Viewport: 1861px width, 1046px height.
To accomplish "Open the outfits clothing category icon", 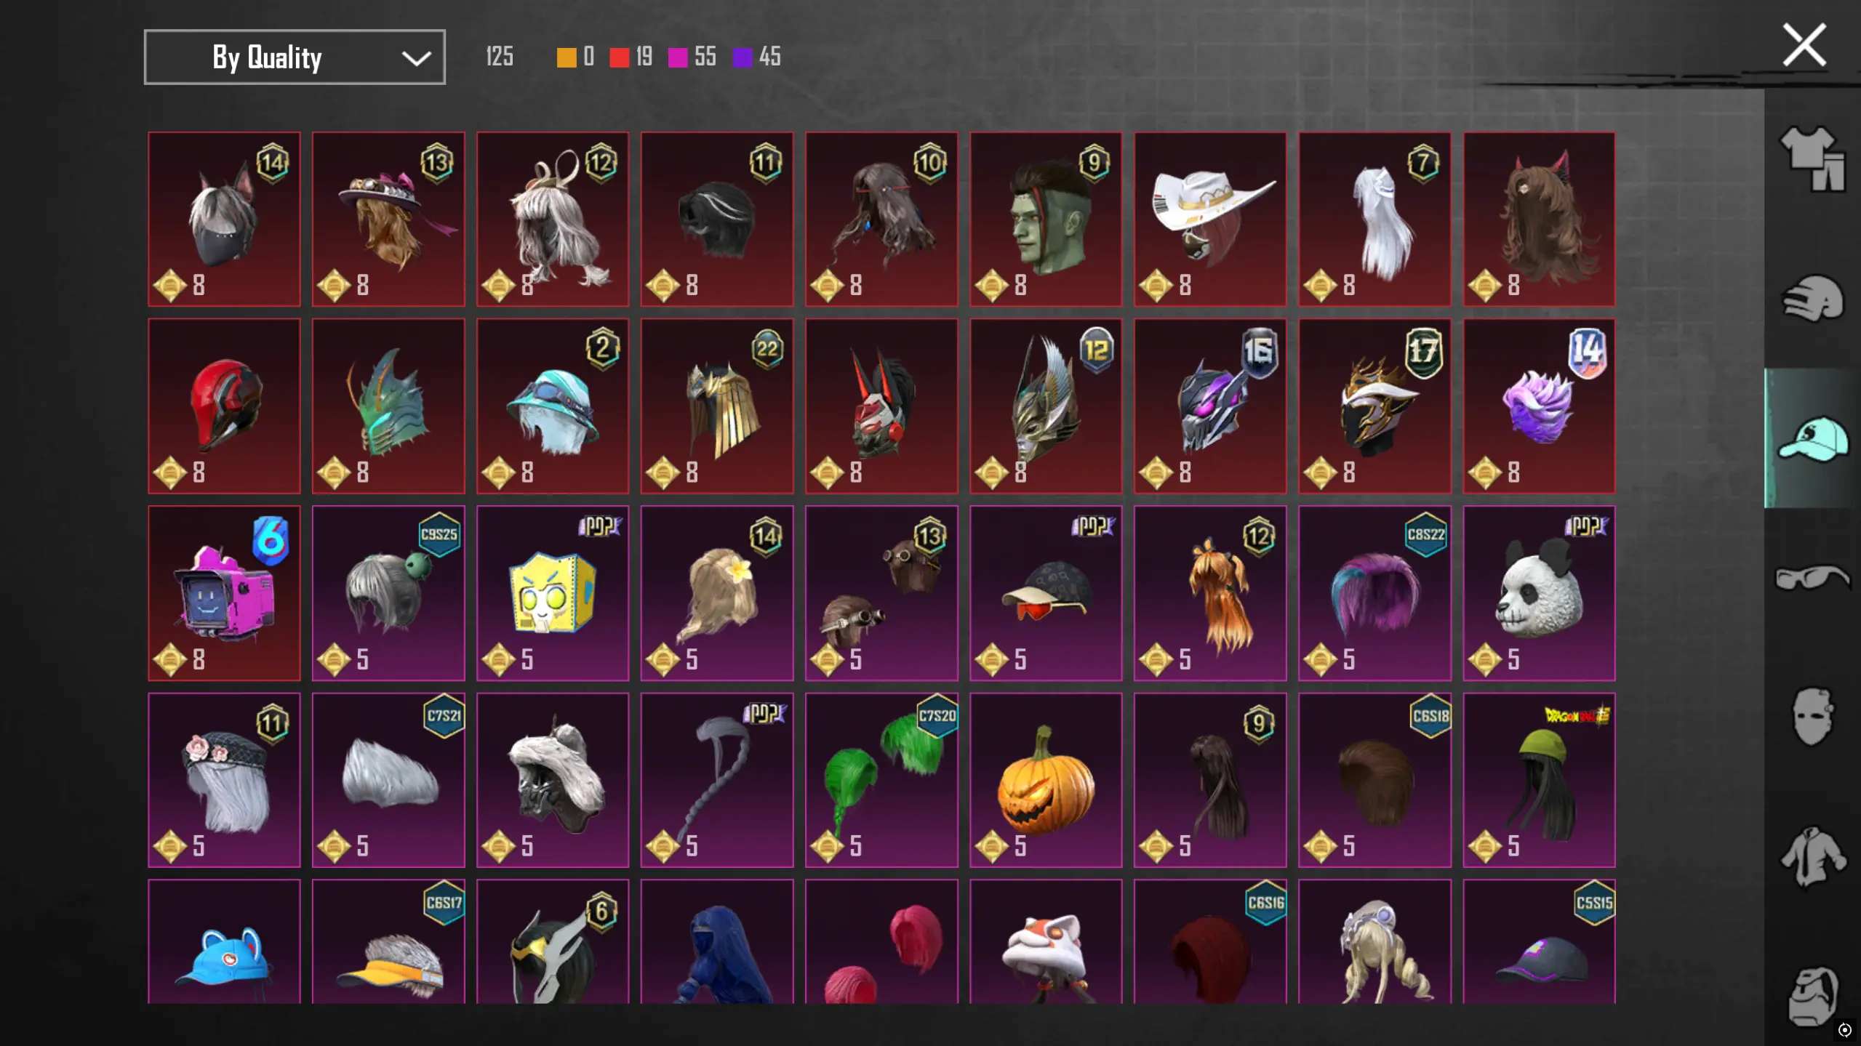I will click(1812, 158).
